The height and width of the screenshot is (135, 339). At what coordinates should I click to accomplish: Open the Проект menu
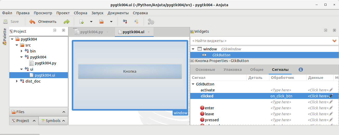[x=63, y=13]
